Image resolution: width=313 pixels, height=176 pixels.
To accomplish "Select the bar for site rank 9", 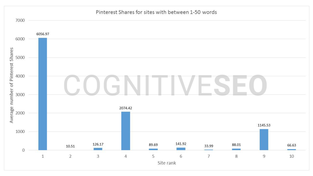I will click(x=264, y=139).
